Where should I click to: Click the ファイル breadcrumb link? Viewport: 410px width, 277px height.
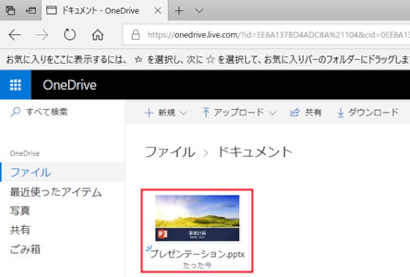170,152
